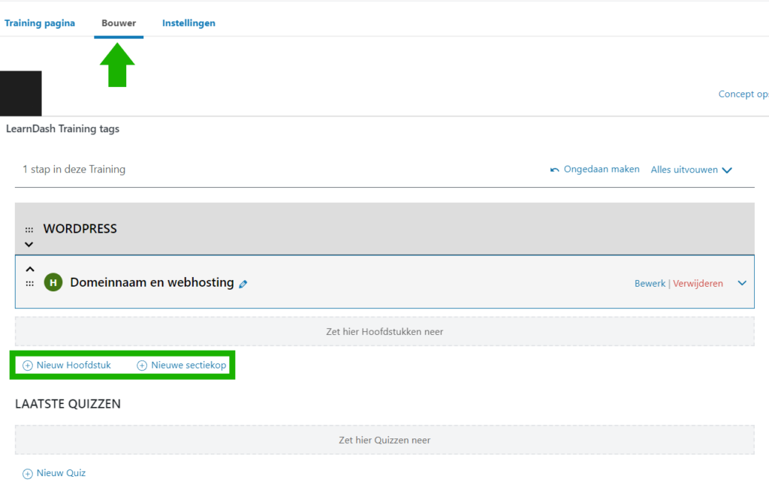Click the pencil icon next to Domeinnaam en webhosting
The image size is (769, 491).
click(x=243, y=284)
